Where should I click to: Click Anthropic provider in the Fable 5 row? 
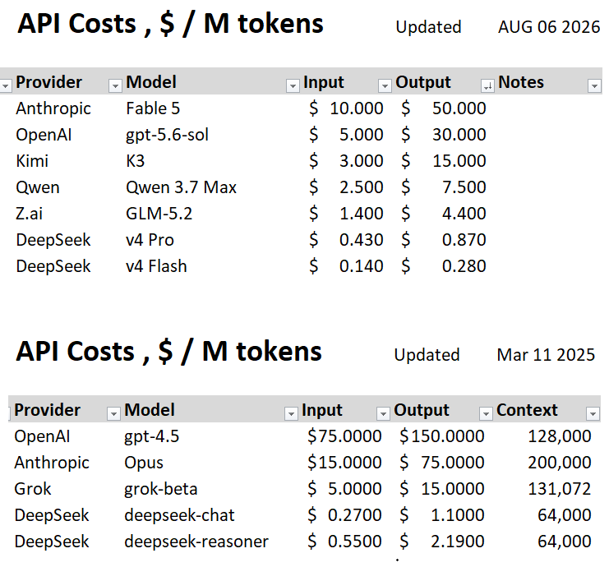[53, 108]
